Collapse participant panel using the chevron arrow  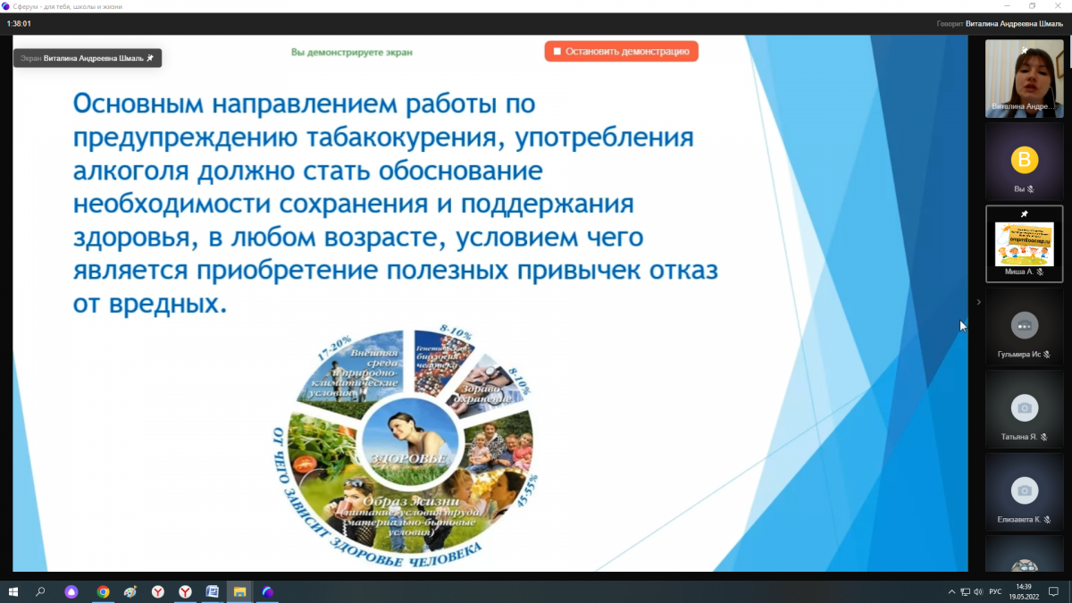coord(978,303)
